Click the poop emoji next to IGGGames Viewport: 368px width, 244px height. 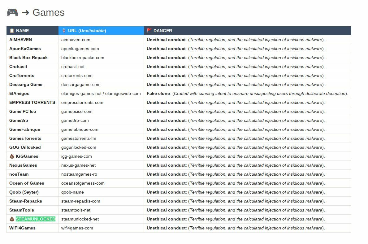[x=12, y=156]
